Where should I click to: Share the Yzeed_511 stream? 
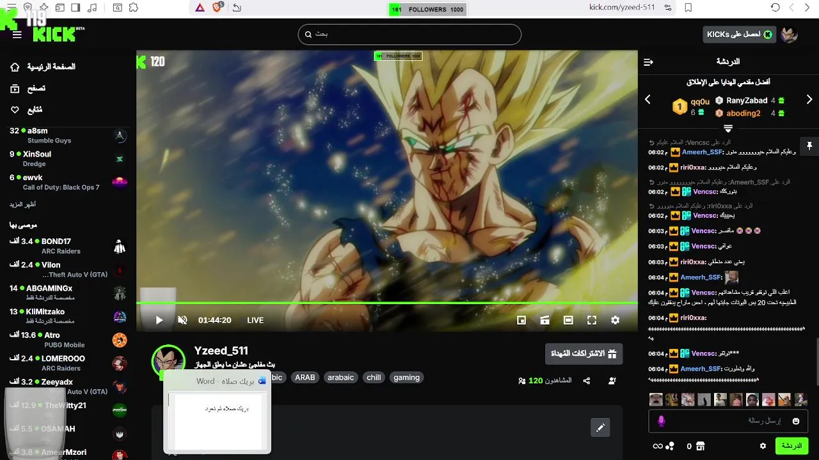coord(587,381)
